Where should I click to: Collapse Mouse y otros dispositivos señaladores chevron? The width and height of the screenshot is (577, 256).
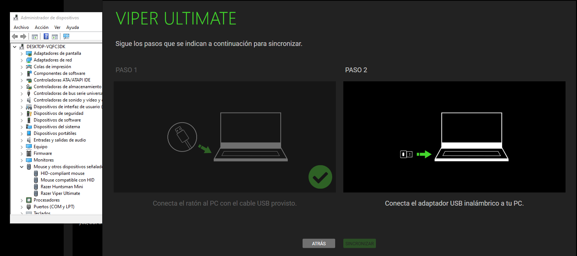pos(21,167)
